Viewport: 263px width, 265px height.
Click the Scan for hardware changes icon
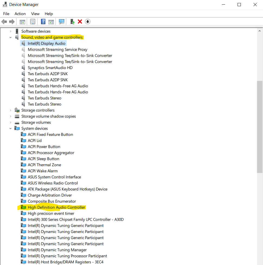[61, 22]
